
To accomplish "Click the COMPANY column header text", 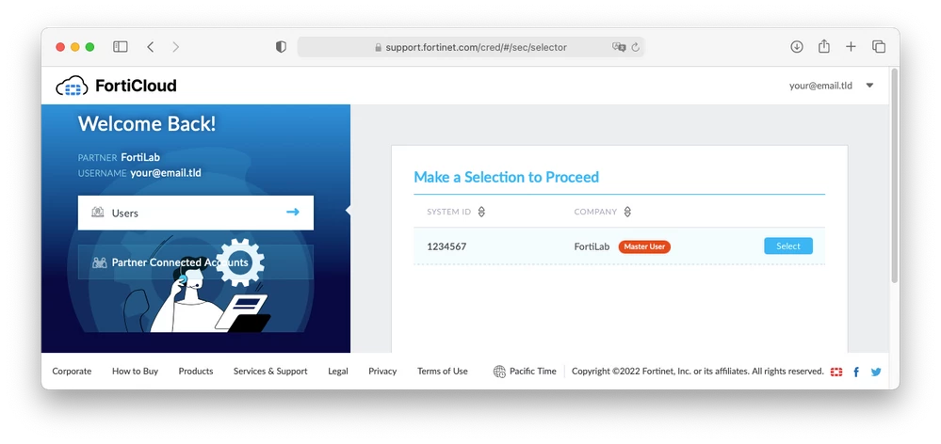I will click(595, 212).
